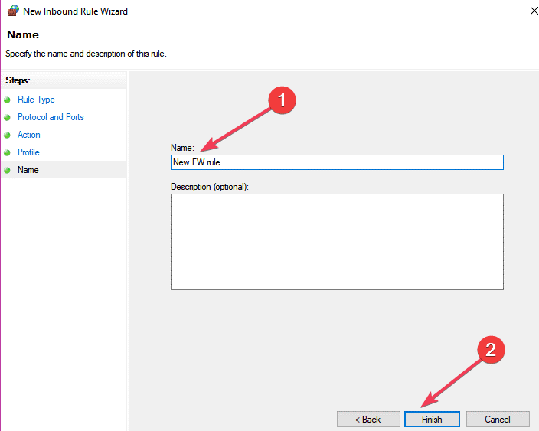
Task: Click Finish to create the rule
Action: click(x=432, y=420)
